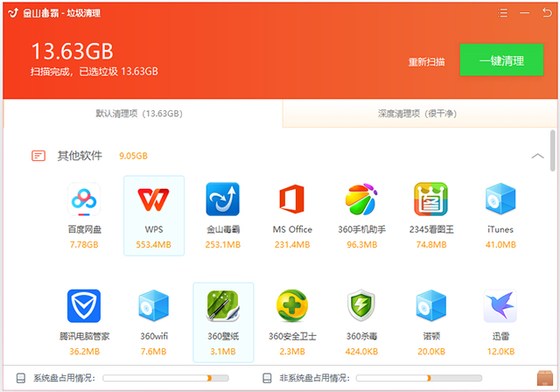This screenshot has height=392, width=560.
Task: Click the vertical scrollbar of the list
Action: 552,151
